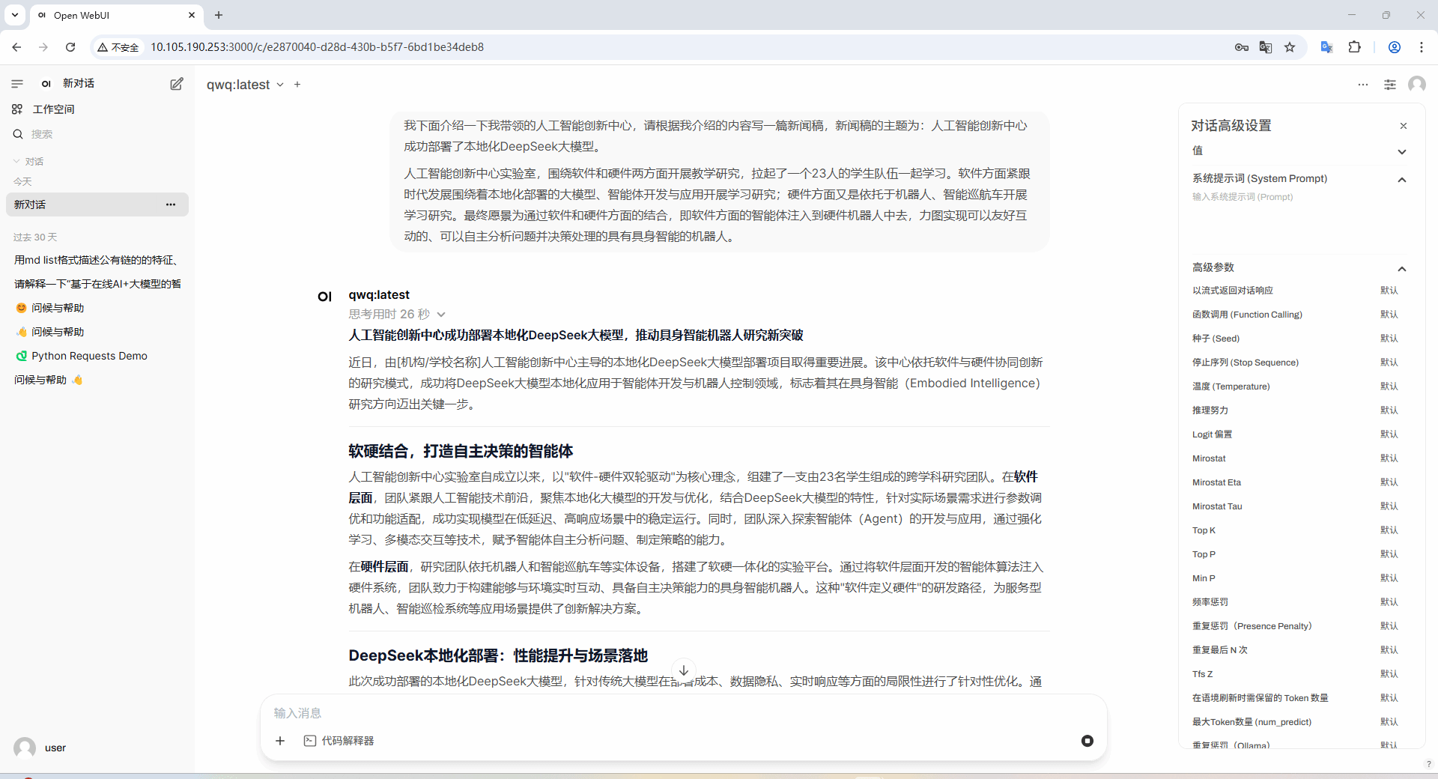Screen dimensions: 1438x779
Task: Open the chat controls sliders icon
Action: pos(1389,85)
